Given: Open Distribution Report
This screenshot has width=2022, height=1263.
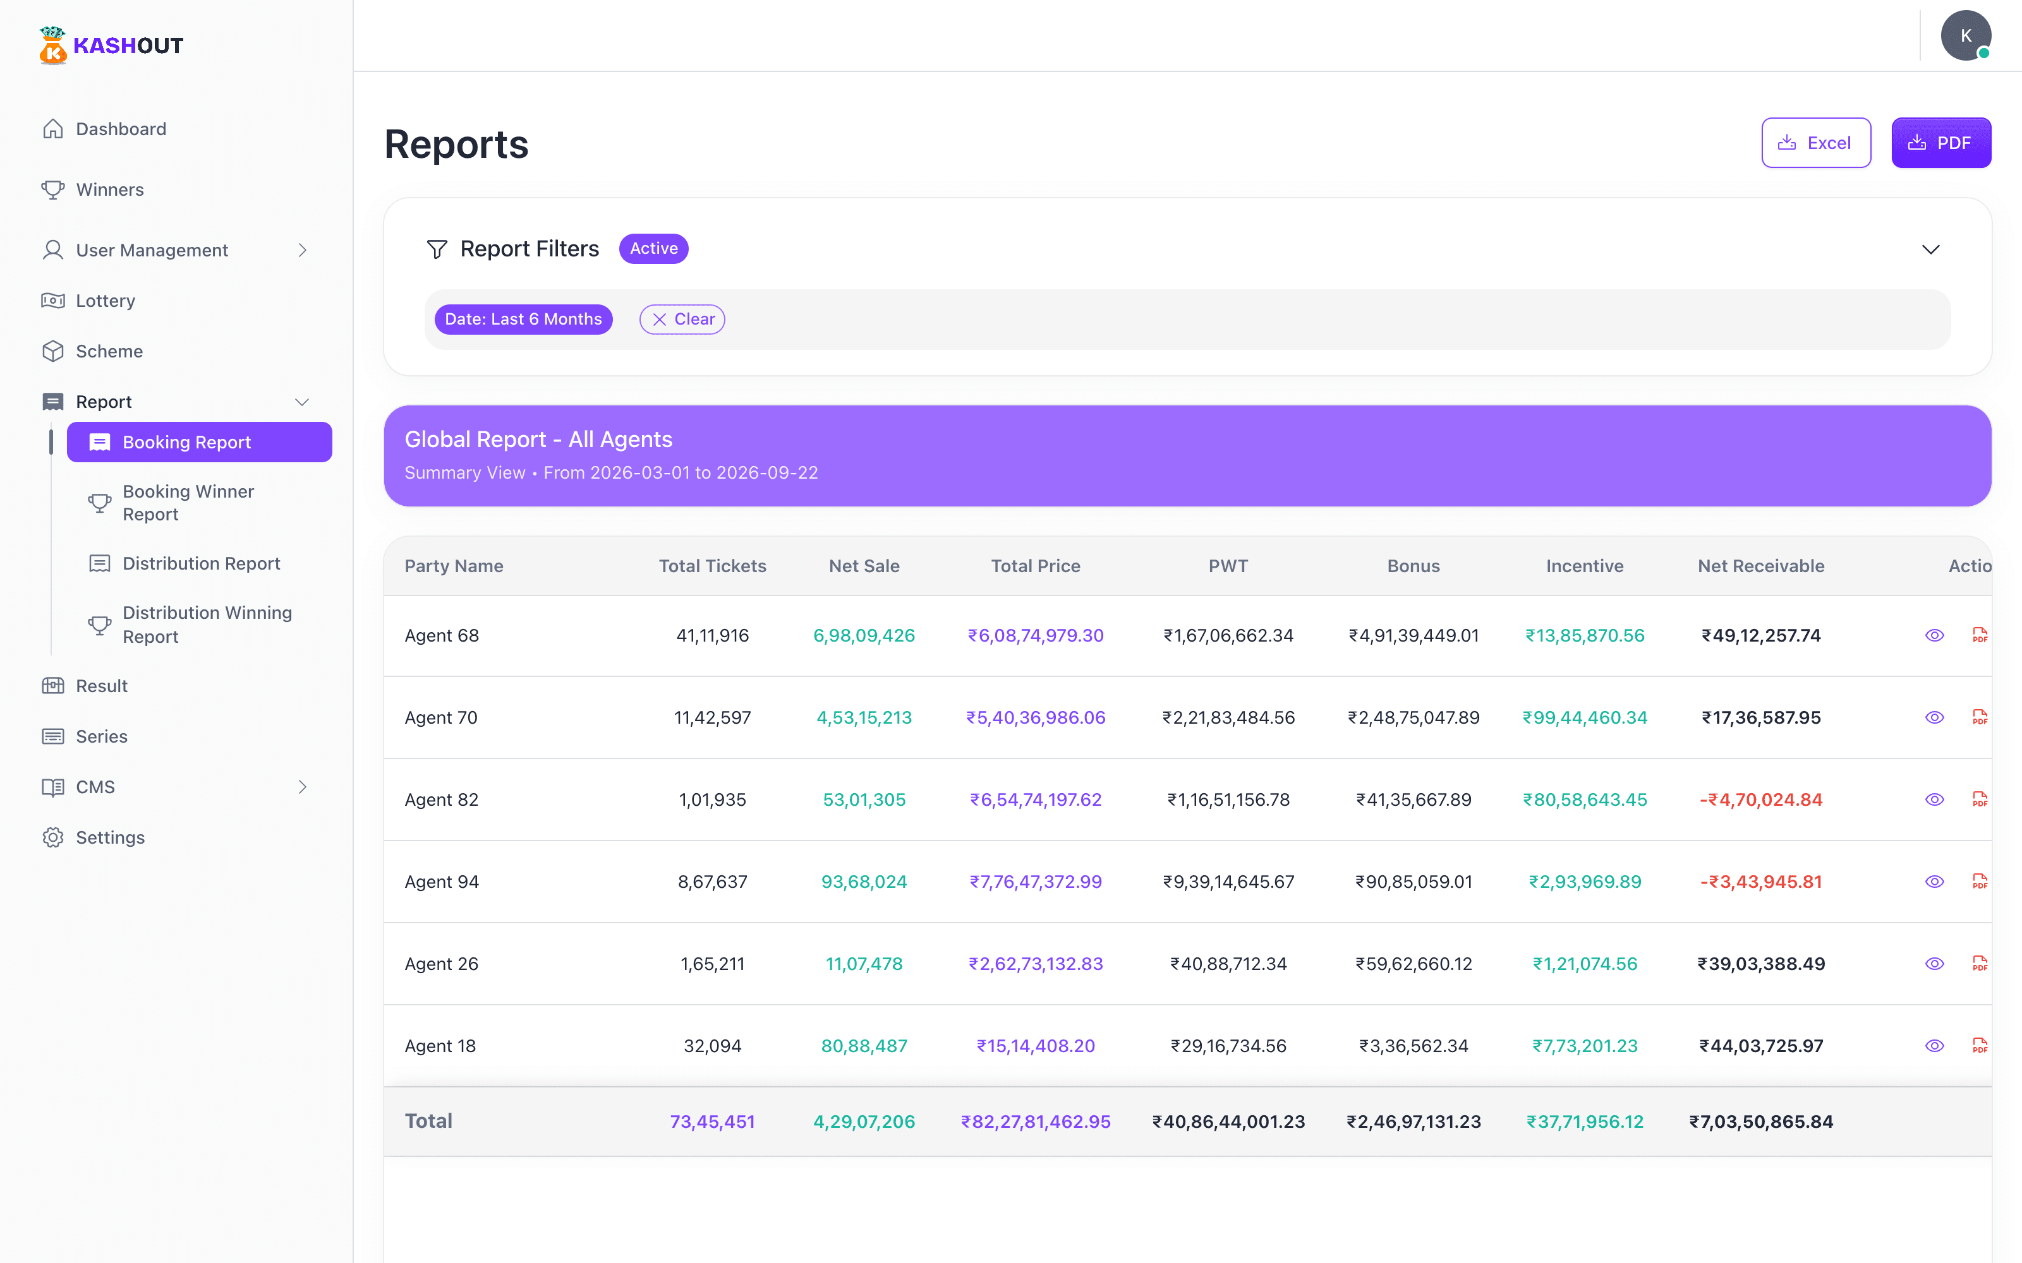Looking at the screenshot, I should [200, 564].
